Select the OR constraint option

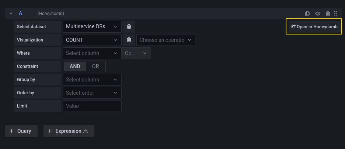[95, 66]
